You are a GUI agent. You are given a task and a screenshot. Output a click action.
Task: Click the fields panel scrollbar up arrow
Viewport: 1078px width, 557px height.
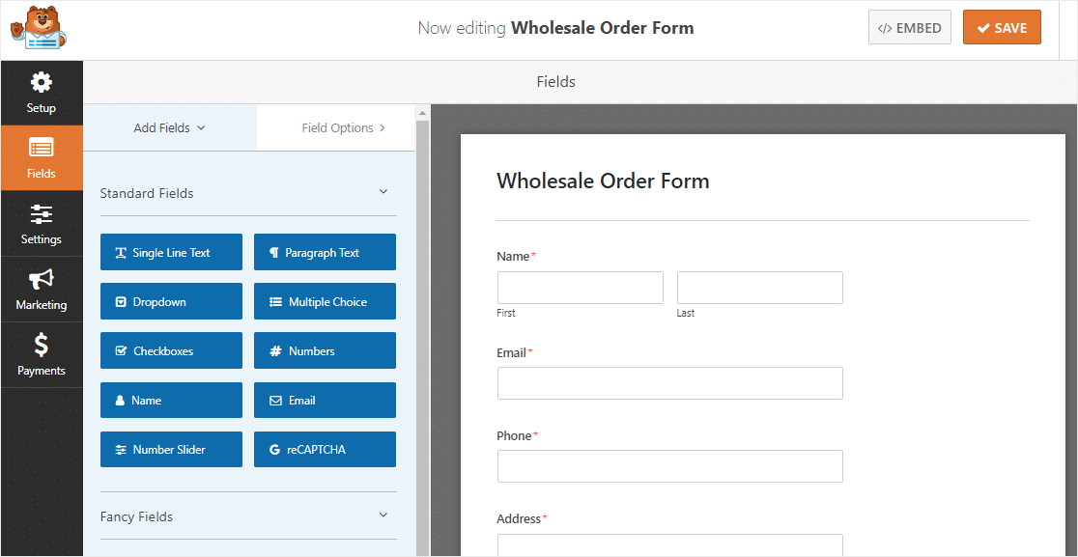(423, 112)
